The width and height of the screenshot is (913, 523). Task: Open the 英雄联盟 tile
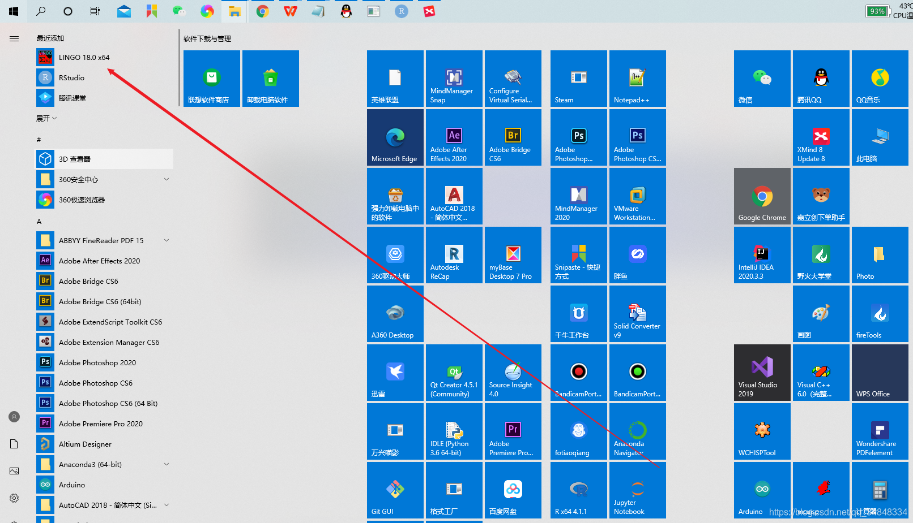pyautogui.click(x=395, y=79)
